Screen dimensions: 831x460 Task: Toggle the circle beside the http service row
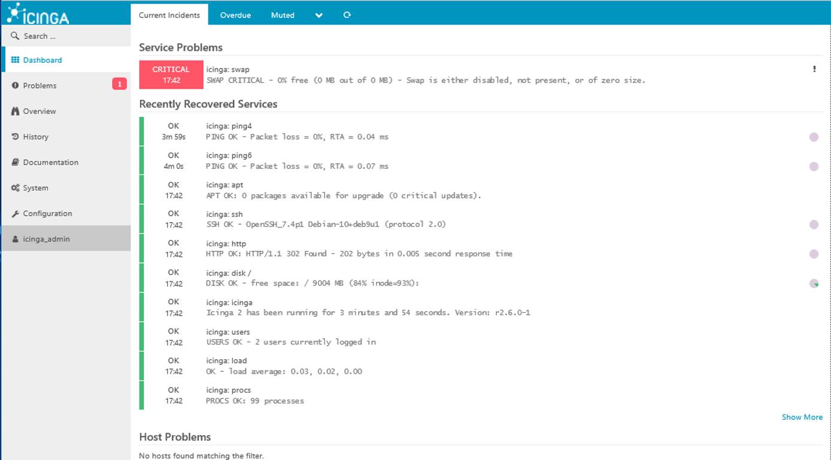click(x=814, y=254)
